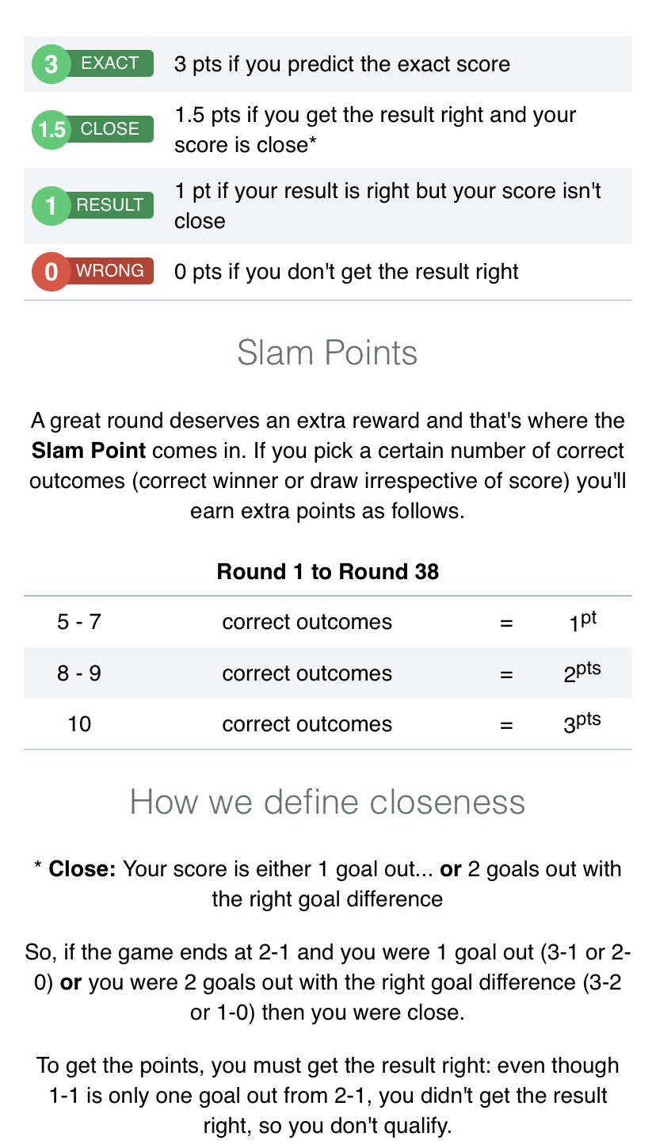This screenshot has height=1148, width=656.
Task: Click the 0 pts wrong result description
Action: coord(346,272)
